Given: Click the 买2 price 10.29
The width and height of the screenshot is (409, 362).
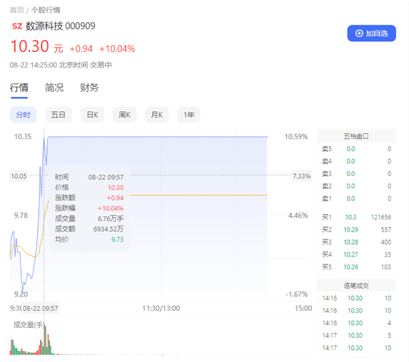Looking at the screenshot, I should 351,230.
